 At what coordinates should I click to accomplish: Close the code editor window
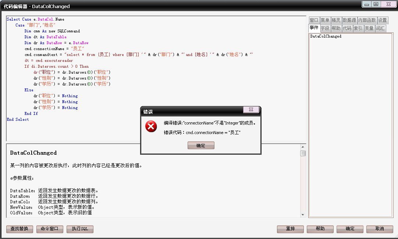click(388, 4)
